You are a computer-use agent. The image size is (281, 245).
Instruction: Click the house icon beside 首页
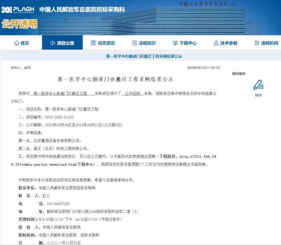click(x=16, y=43)
